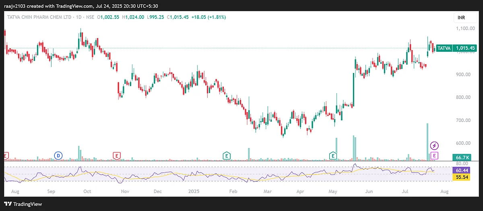The width and height of the screenshot is (483, 211).
Task: Open red earnings E marker above Nov
Action: [117, 155]
